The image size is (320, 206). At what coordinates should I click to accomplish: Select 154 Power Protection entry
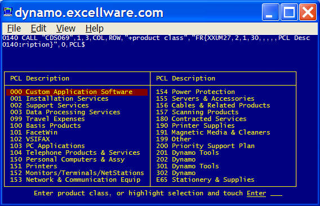tap(195, 92)
